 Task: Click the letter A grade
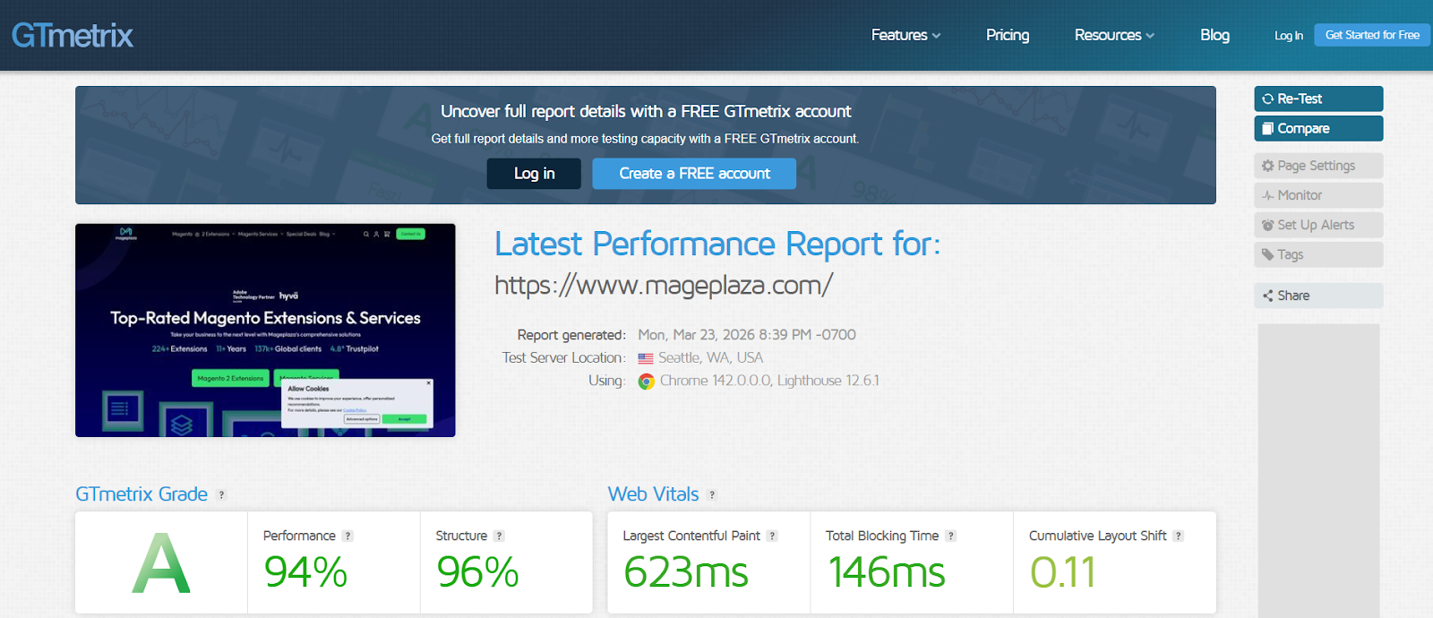[x=161, y=564]
